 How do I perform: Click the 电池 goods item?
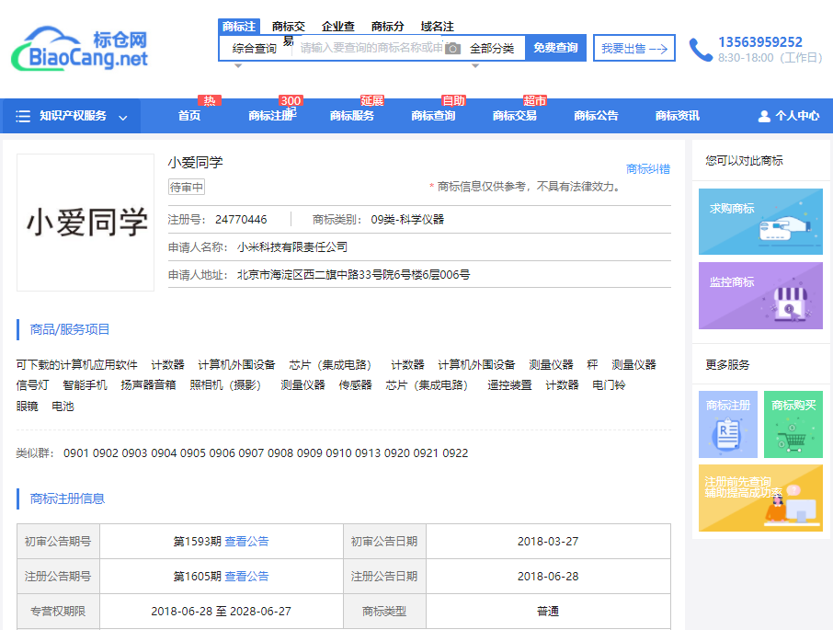(63, 407)
